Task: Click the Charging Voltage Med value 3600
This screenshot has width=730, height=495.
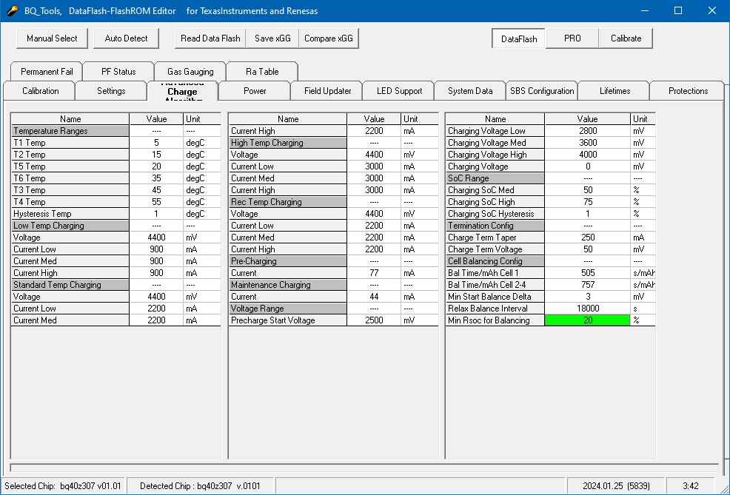Action: tap(588, 143)
